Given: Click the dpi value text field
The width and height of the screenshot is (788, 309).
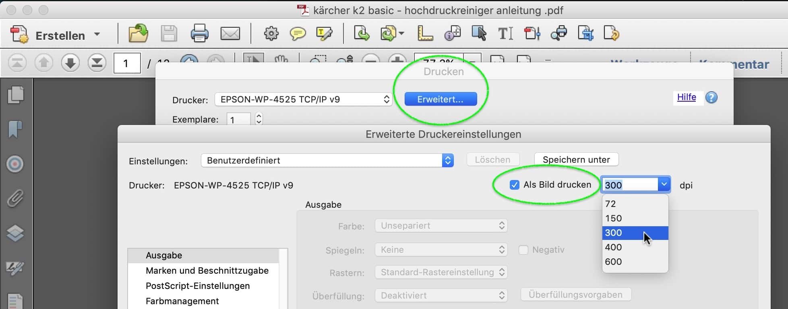Looking at the screenshot, I should click(x=631, y=185).
